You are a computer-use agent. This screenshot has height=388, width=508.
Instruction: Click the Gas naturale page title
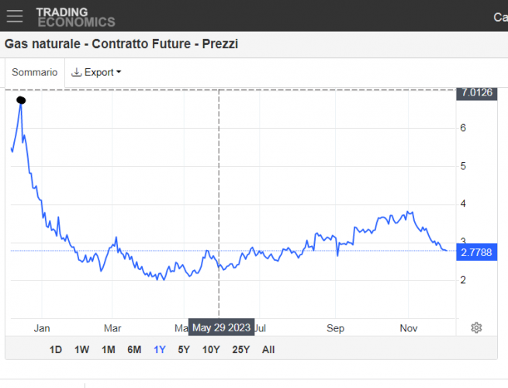click(121, 44)
